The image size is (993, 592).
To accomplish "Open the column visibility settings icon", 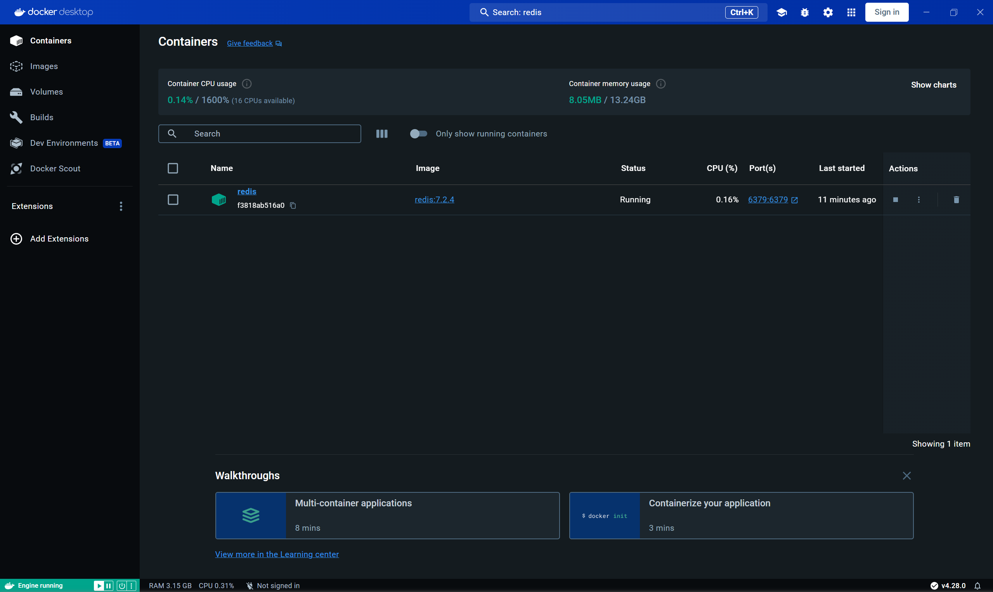I will (382, 134).
